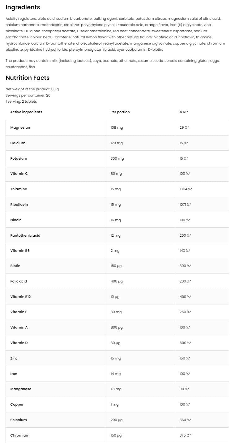This screenshot has width=235, height=448.
Task: Click the Pantothenic acid label
Action: pos(25,235)
